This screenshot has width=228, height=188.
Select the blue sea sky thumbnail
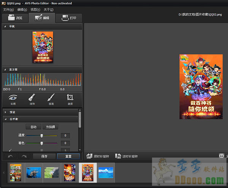106,173
